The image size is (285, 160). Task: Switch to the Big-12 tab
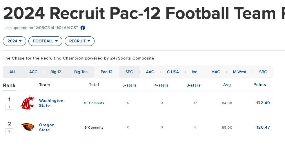tap(56, 72)
